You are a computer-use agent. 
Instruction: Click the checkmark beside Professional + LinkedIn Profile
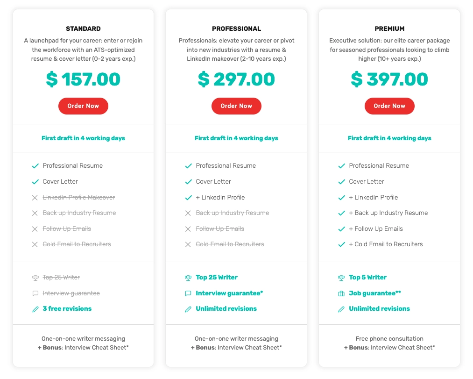pos(188,198)
